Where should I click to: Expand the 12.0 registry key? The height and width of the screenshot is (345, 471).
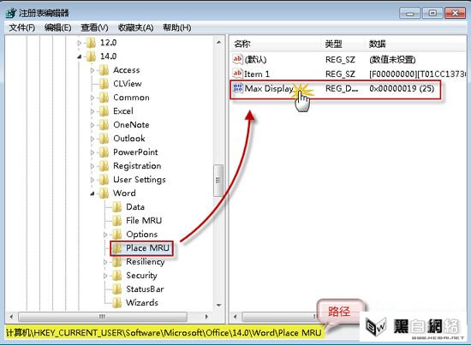[80, 43]
